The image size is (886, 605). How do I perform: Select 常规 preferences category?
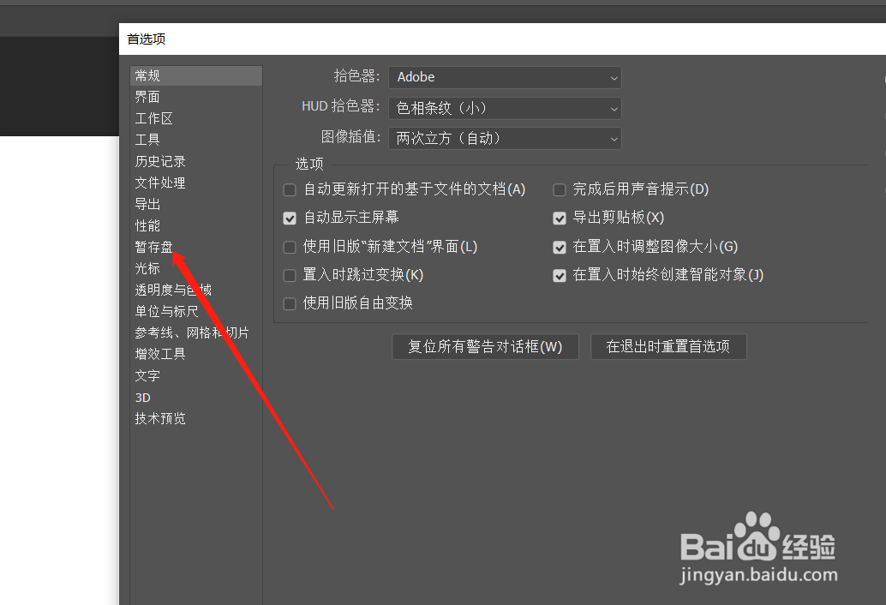click(x=196, y=75)
